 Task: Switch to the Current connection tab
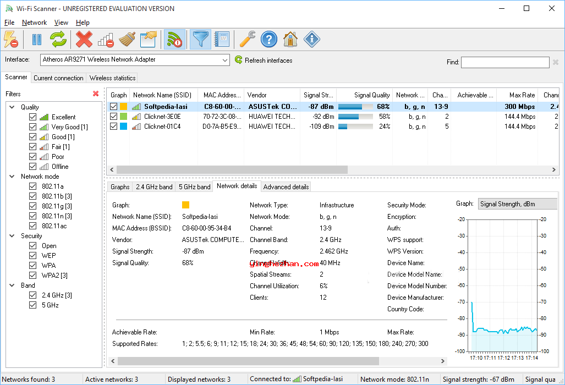pos(58,78)
